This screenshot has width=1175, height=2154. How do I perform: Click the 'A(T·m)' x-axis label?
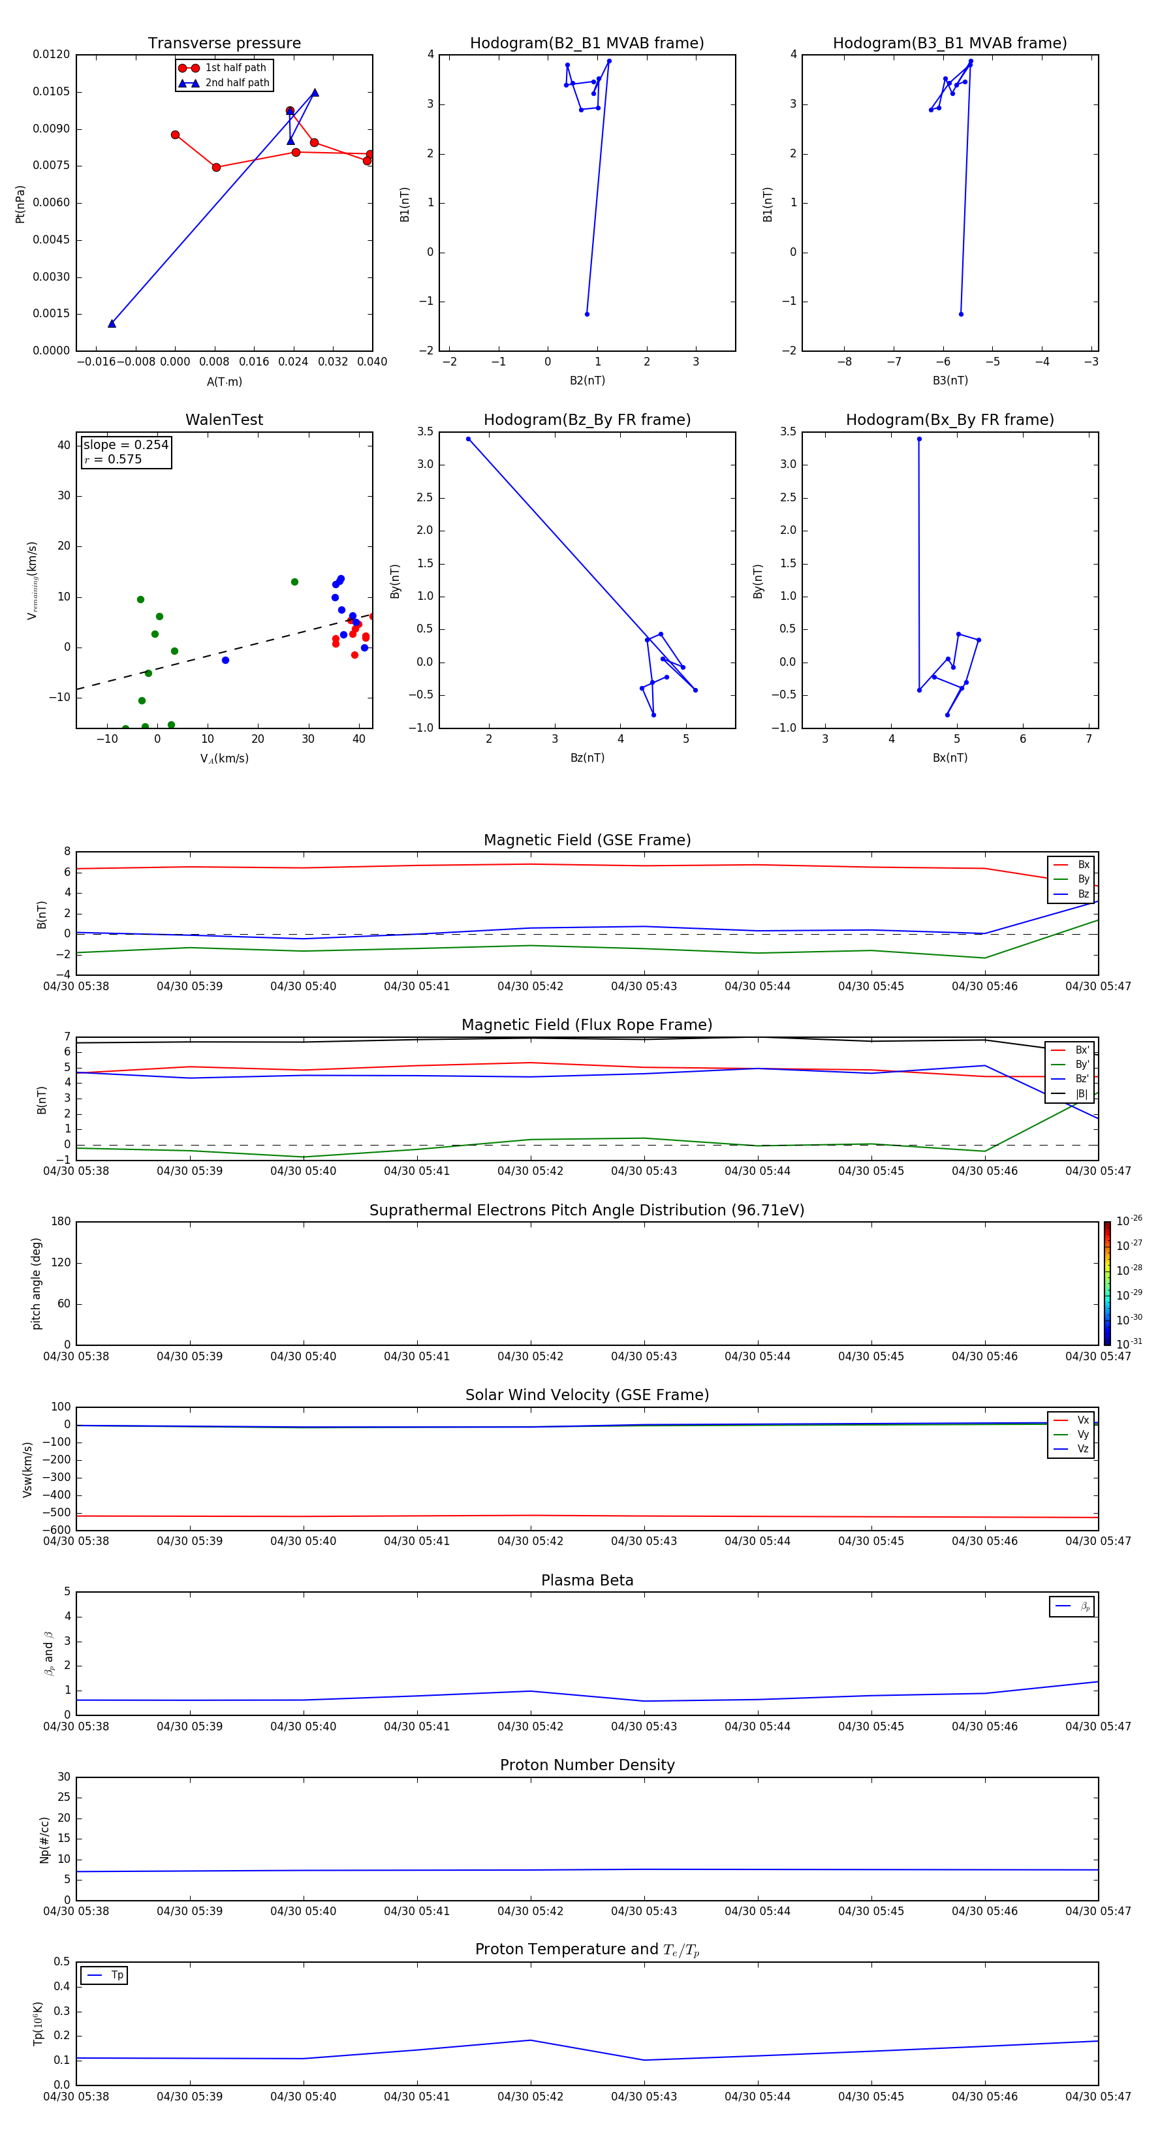[x=224, y=382]
